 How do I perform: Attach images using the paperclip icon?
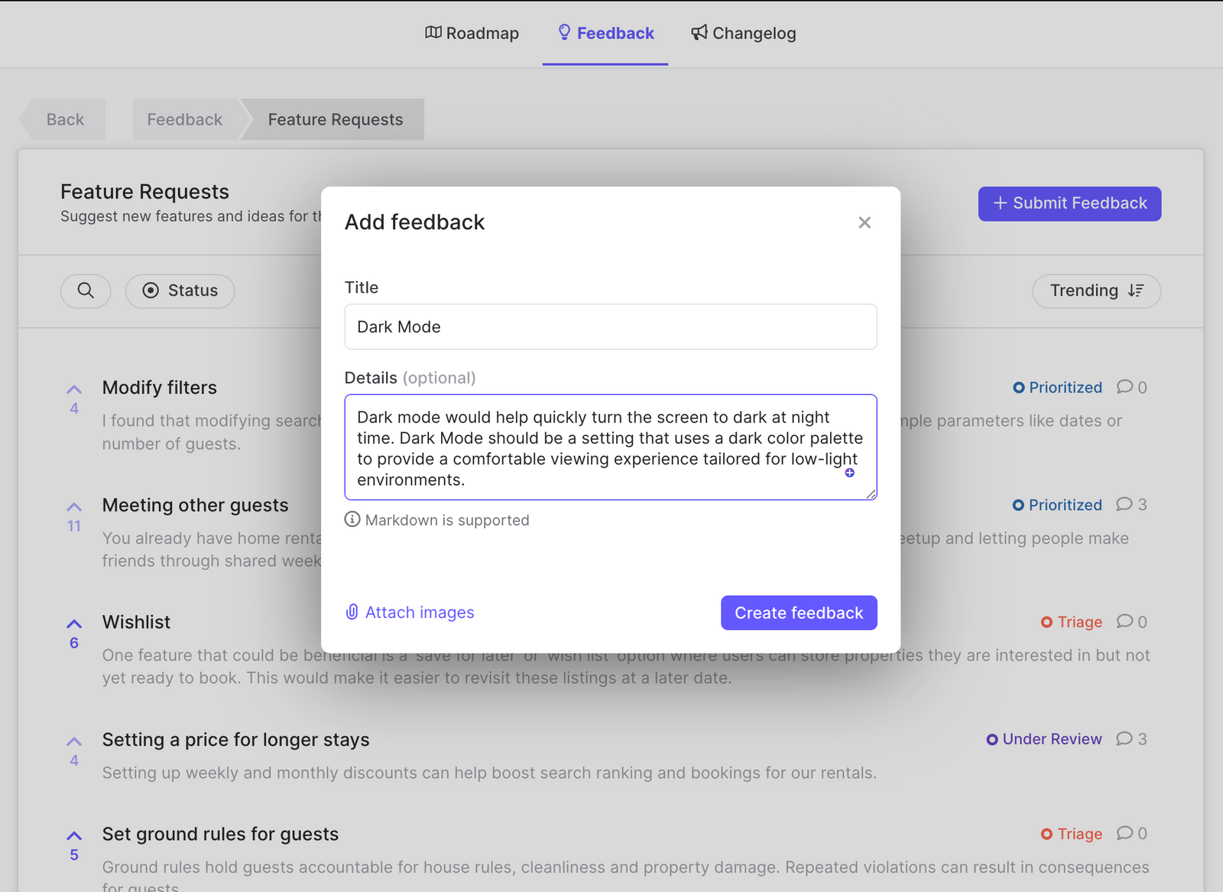point(352,612)
